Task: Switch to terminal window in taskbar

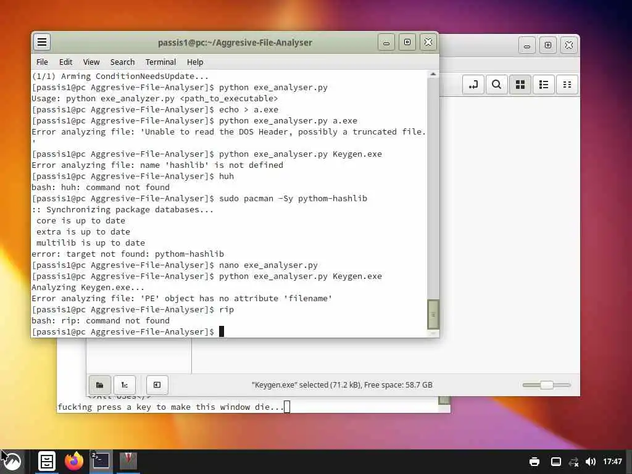Action: coord(101,461)
